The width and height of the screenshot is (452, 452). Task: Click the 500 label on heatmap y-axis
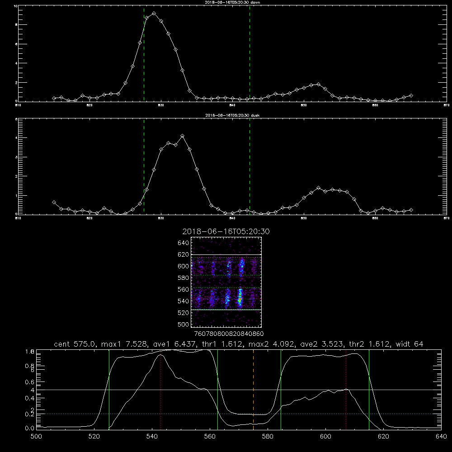184,325
